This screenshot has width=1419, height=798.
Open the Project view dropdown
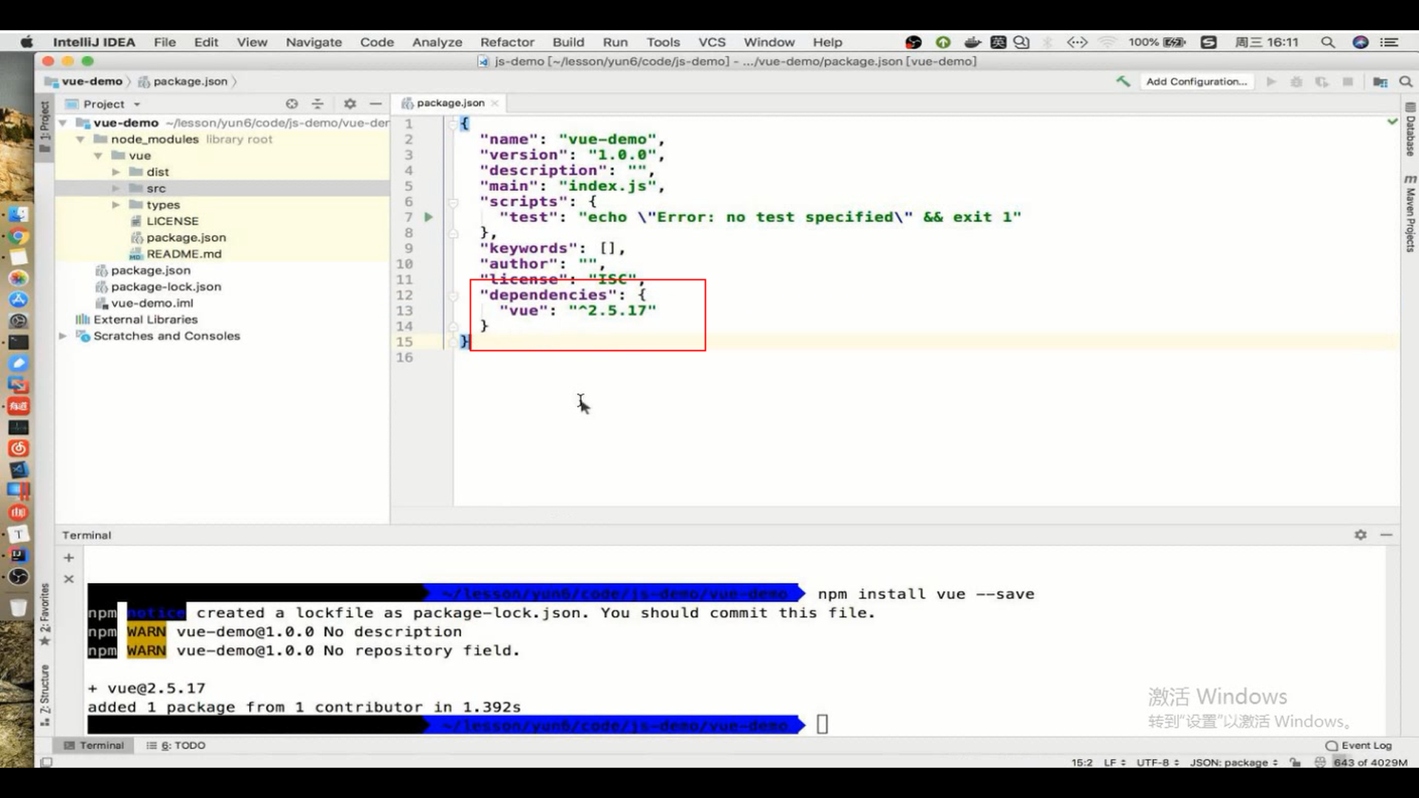[x=137, y=104]
